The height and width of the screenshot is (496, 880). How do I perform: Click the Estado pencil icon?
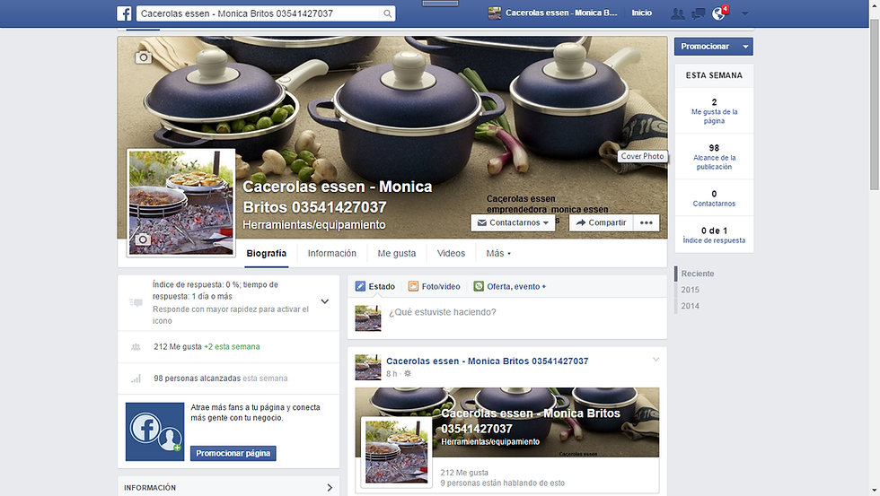(x=360, y=286)
